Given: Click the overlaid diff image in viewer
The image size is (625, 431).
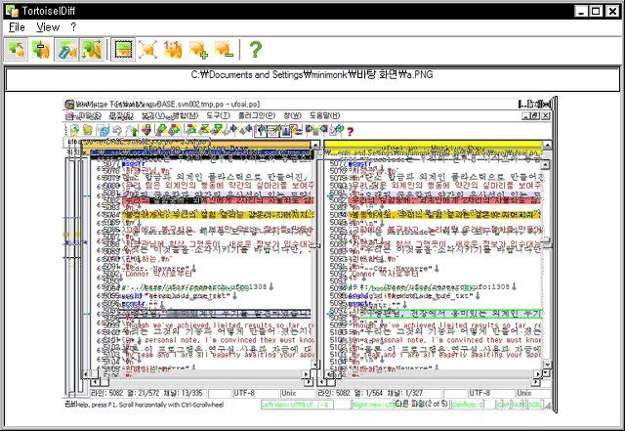Looking at the screenshot, I should pos(311,255).
